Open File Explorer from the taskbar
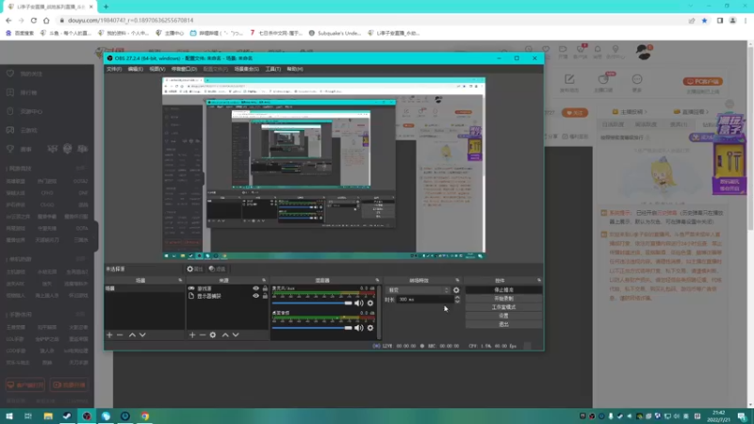 point(48,416)
